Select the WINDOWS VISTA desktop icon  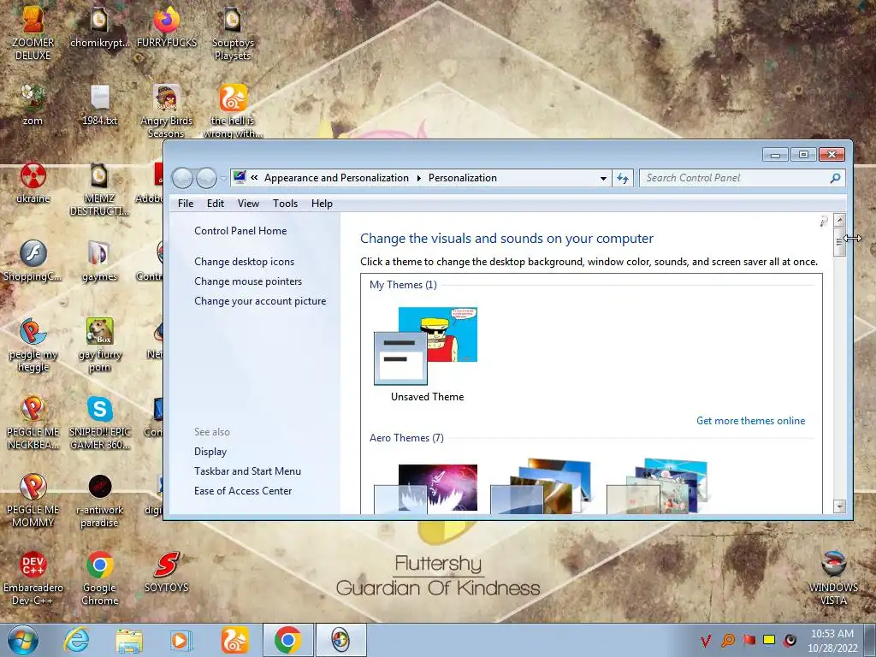[833, 578]
